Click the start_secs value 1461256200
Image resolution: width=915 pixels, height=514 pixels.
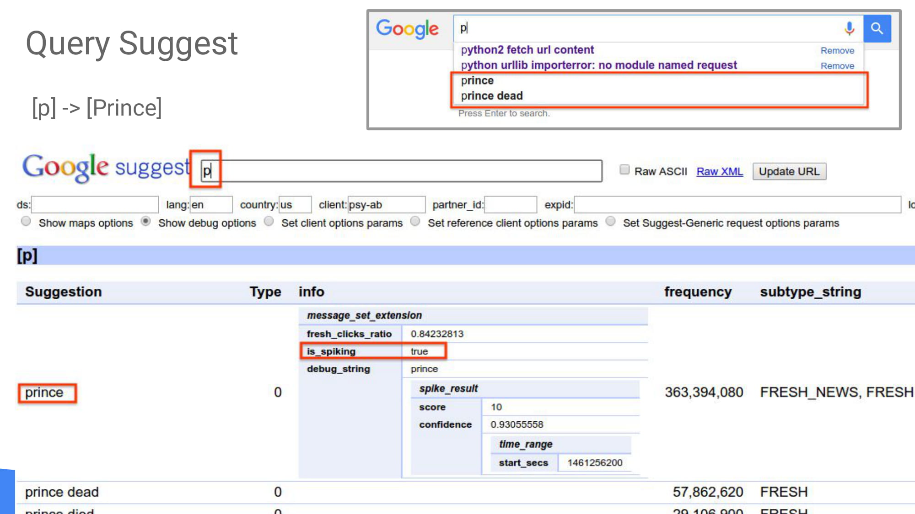point(595,463)
